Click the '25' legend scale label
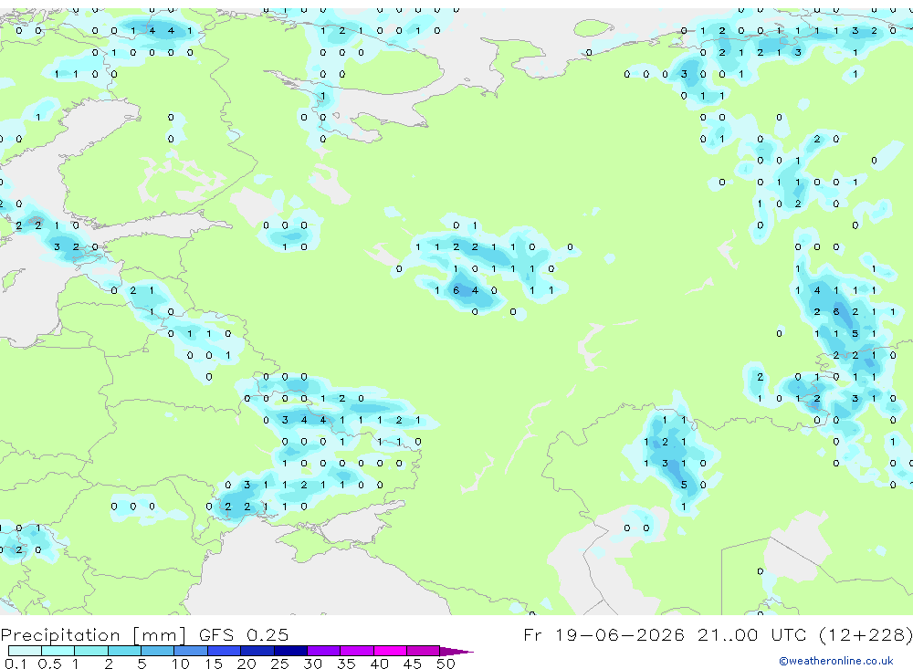Image resolution: width=913 pixels, height=669 pixels. coord(279,664)
